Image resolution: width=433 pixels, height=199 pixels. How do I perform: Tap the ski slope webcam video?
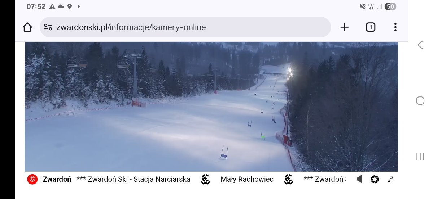pos(211,107)
